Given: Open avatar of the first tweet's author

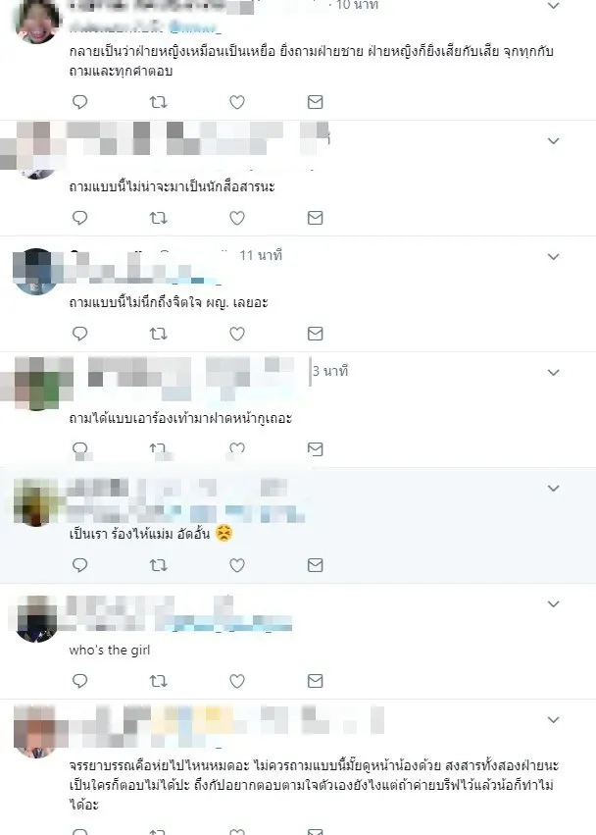Looking at the screenshot, I should [x=36, y=22].
